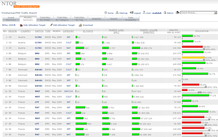Click the Edit Utilization Target pencil icon
The height and width of the screenshot is (137, 218).
[x=52, y=25]
